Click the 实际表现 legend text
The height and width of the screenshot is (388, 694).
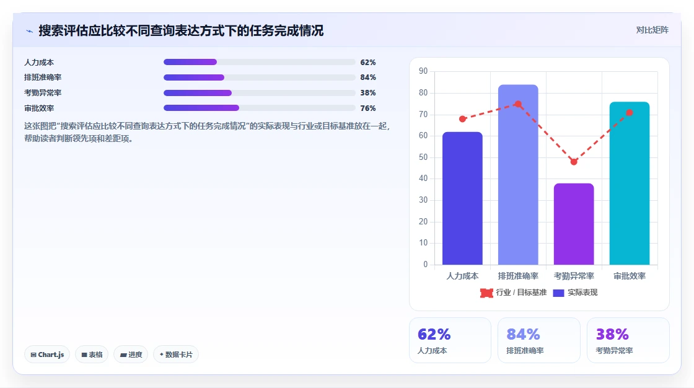[x=582, y=293]
